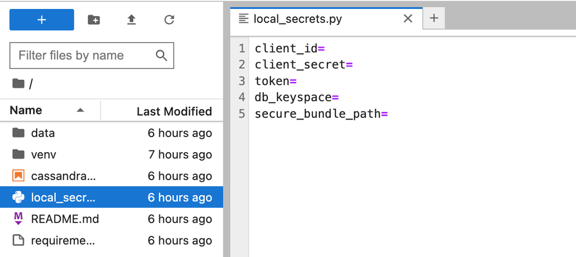Sort files by Last Modified column
The height and width of the screenshot is (257, 576).
(174, 111)
